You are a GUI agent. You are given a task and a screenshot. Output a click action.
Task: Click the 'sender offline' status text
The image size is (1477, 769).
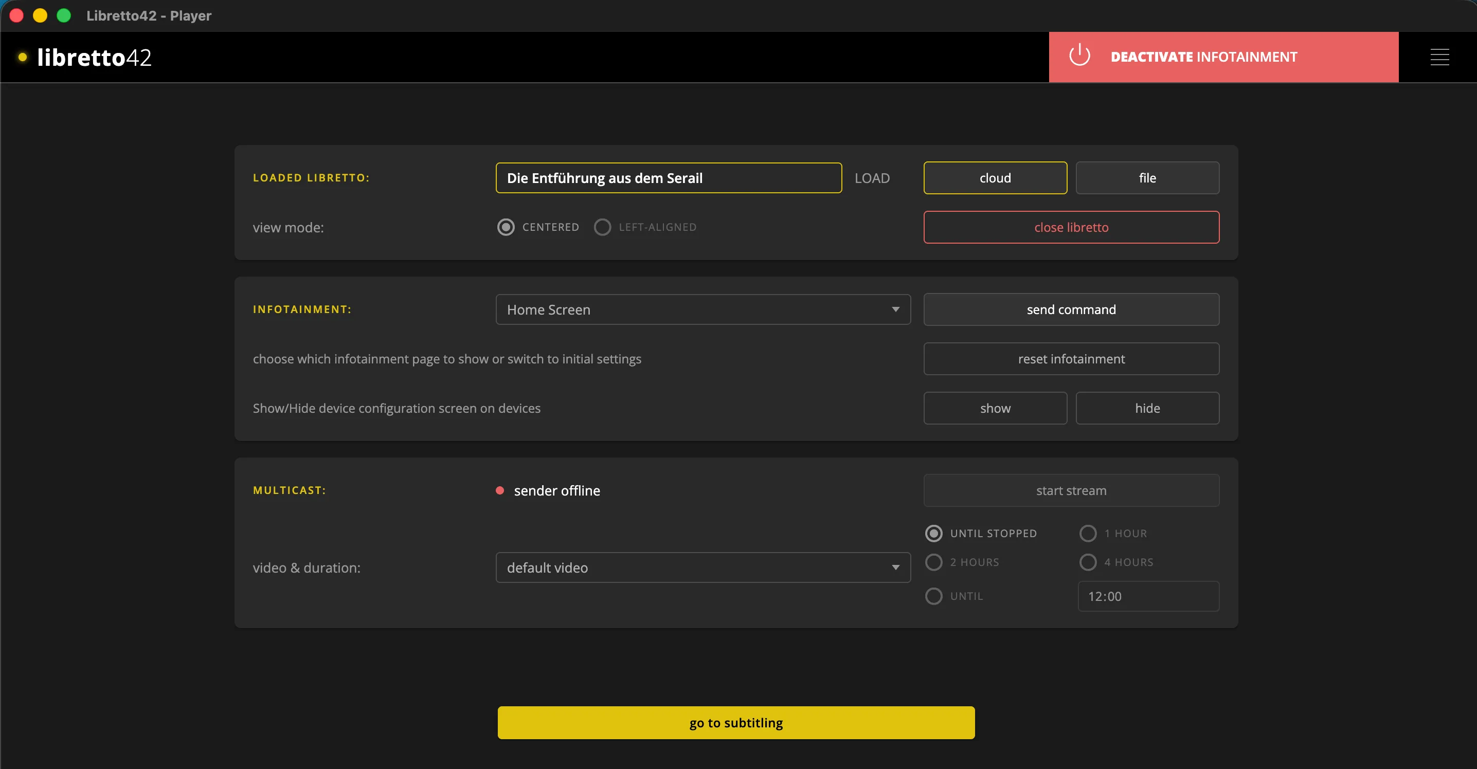coord(557,490)
